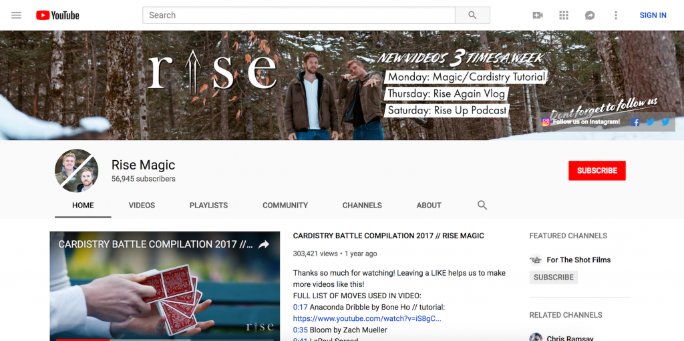
Task: Subscribe to For The Shot Films
Action: click(554, 278)
